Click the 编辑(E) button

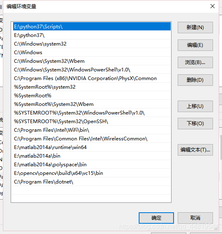point(195,45)
